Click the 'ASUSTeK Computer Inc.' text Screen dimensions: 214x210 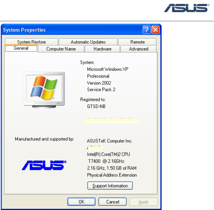[x=110, y=141]
